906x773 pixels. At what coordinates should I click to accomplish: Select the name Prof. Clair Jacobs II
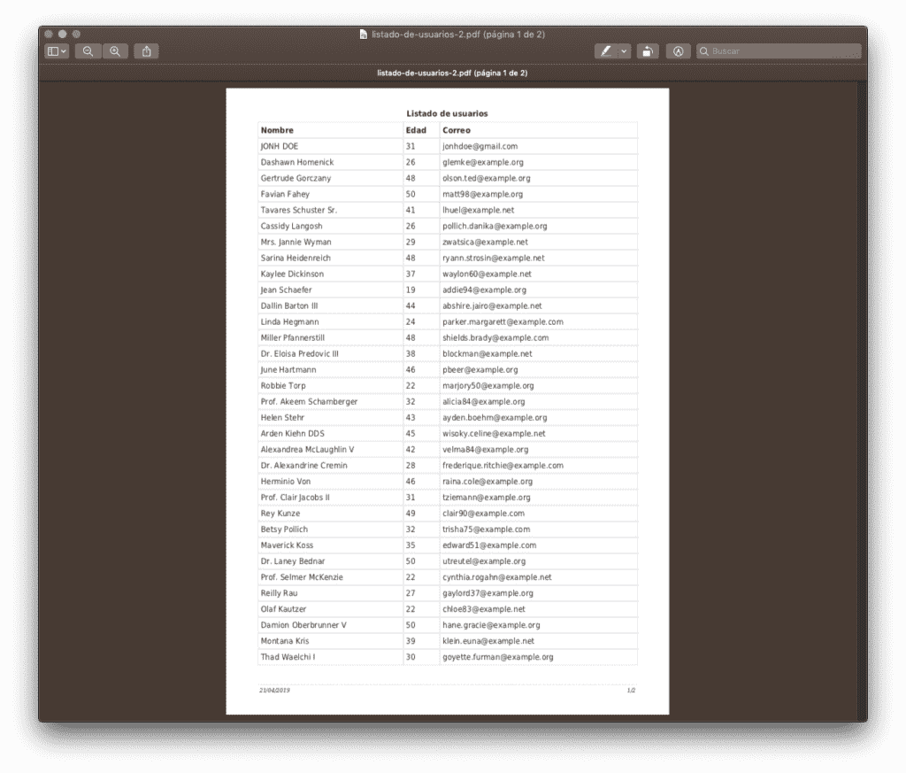click(295, 498)
